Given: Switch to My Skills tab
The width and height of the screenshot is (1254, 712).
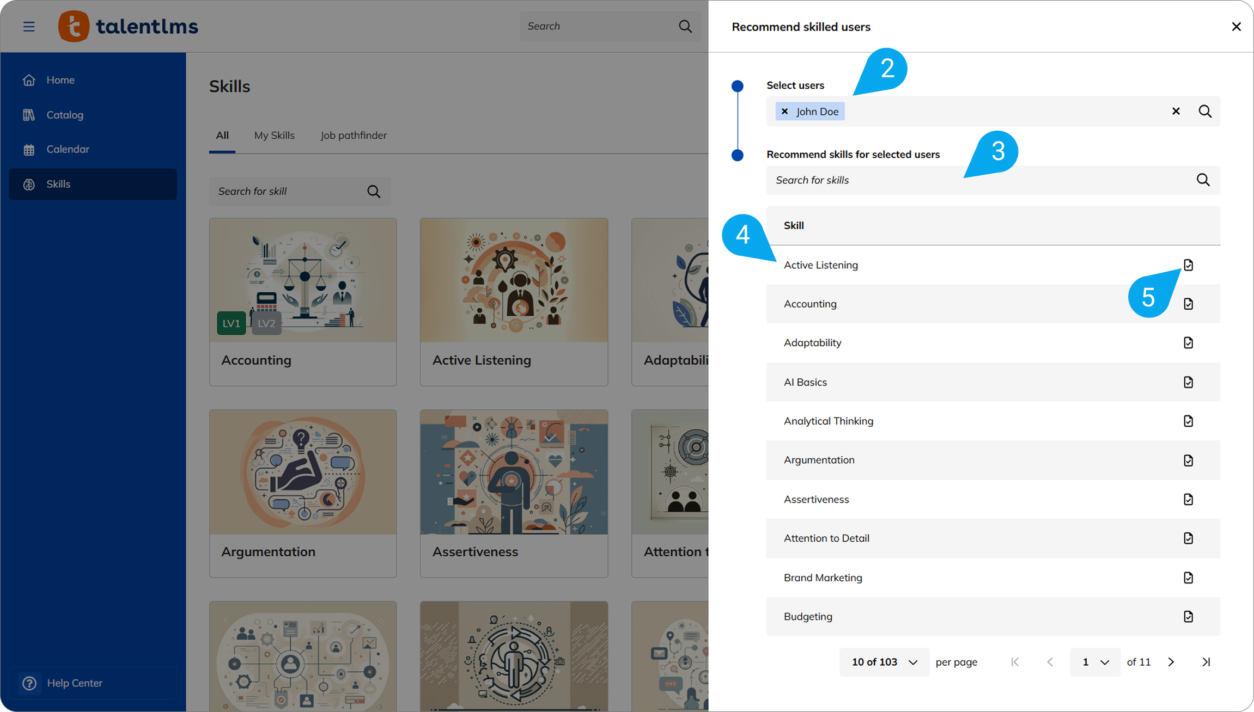Looking at the screenshot, I should pos(274,136).
